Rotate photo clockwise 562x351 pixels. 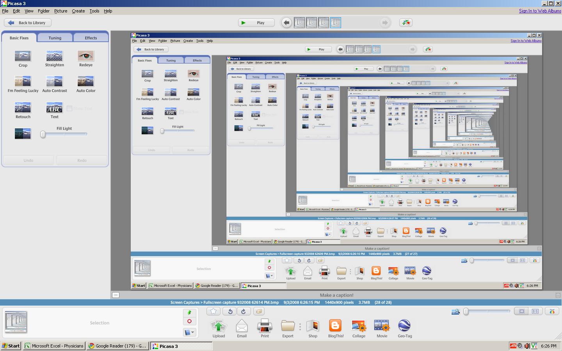click(244, 311)
